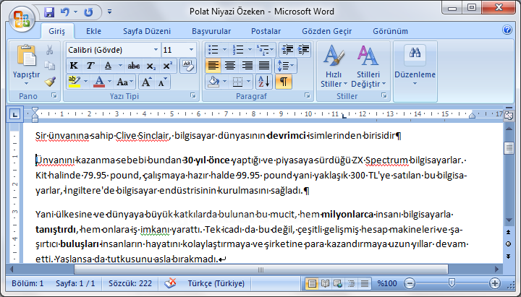Click the spelling check status icon
521x297 pixels.
(x=171, y=283)
